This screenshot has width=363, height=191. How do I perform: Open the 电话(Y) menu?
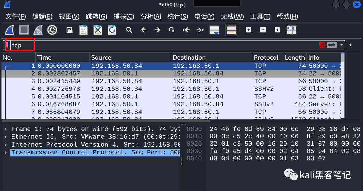pos(205,17)
